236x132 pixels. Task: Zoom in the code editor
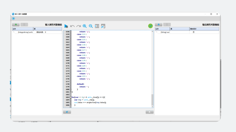85,26
